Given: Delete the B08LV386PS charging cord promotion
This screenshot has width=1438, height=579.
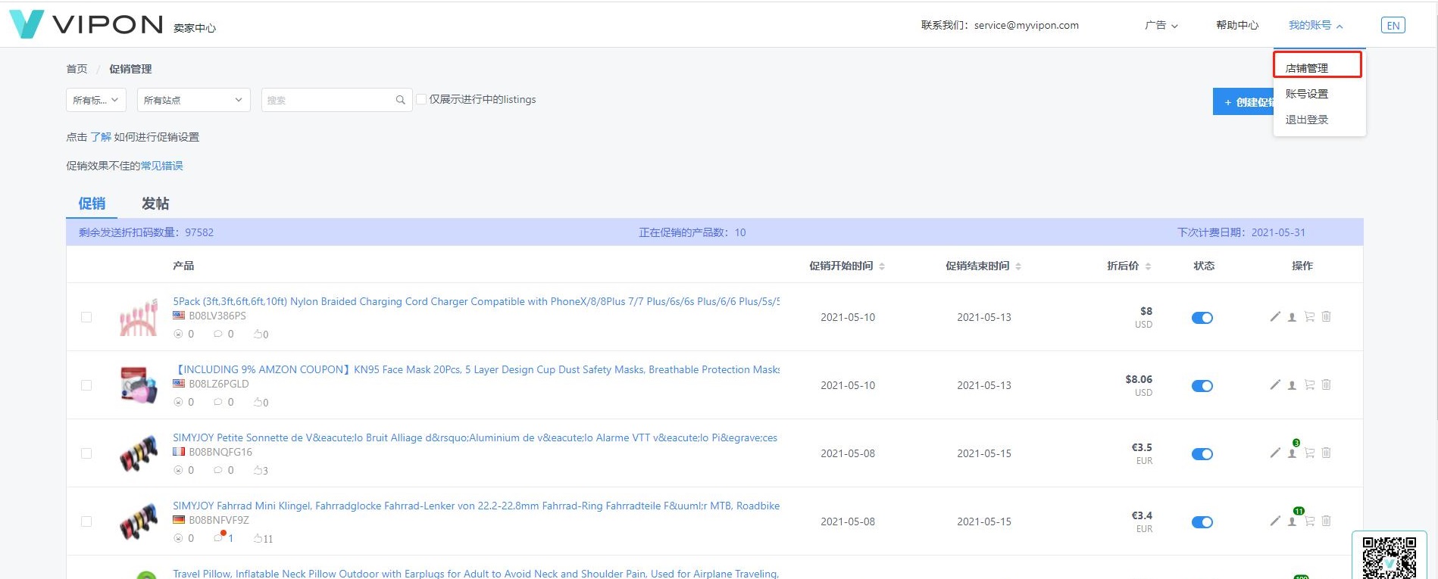Looking at the screenshot, I should (x=1326, y=316).
